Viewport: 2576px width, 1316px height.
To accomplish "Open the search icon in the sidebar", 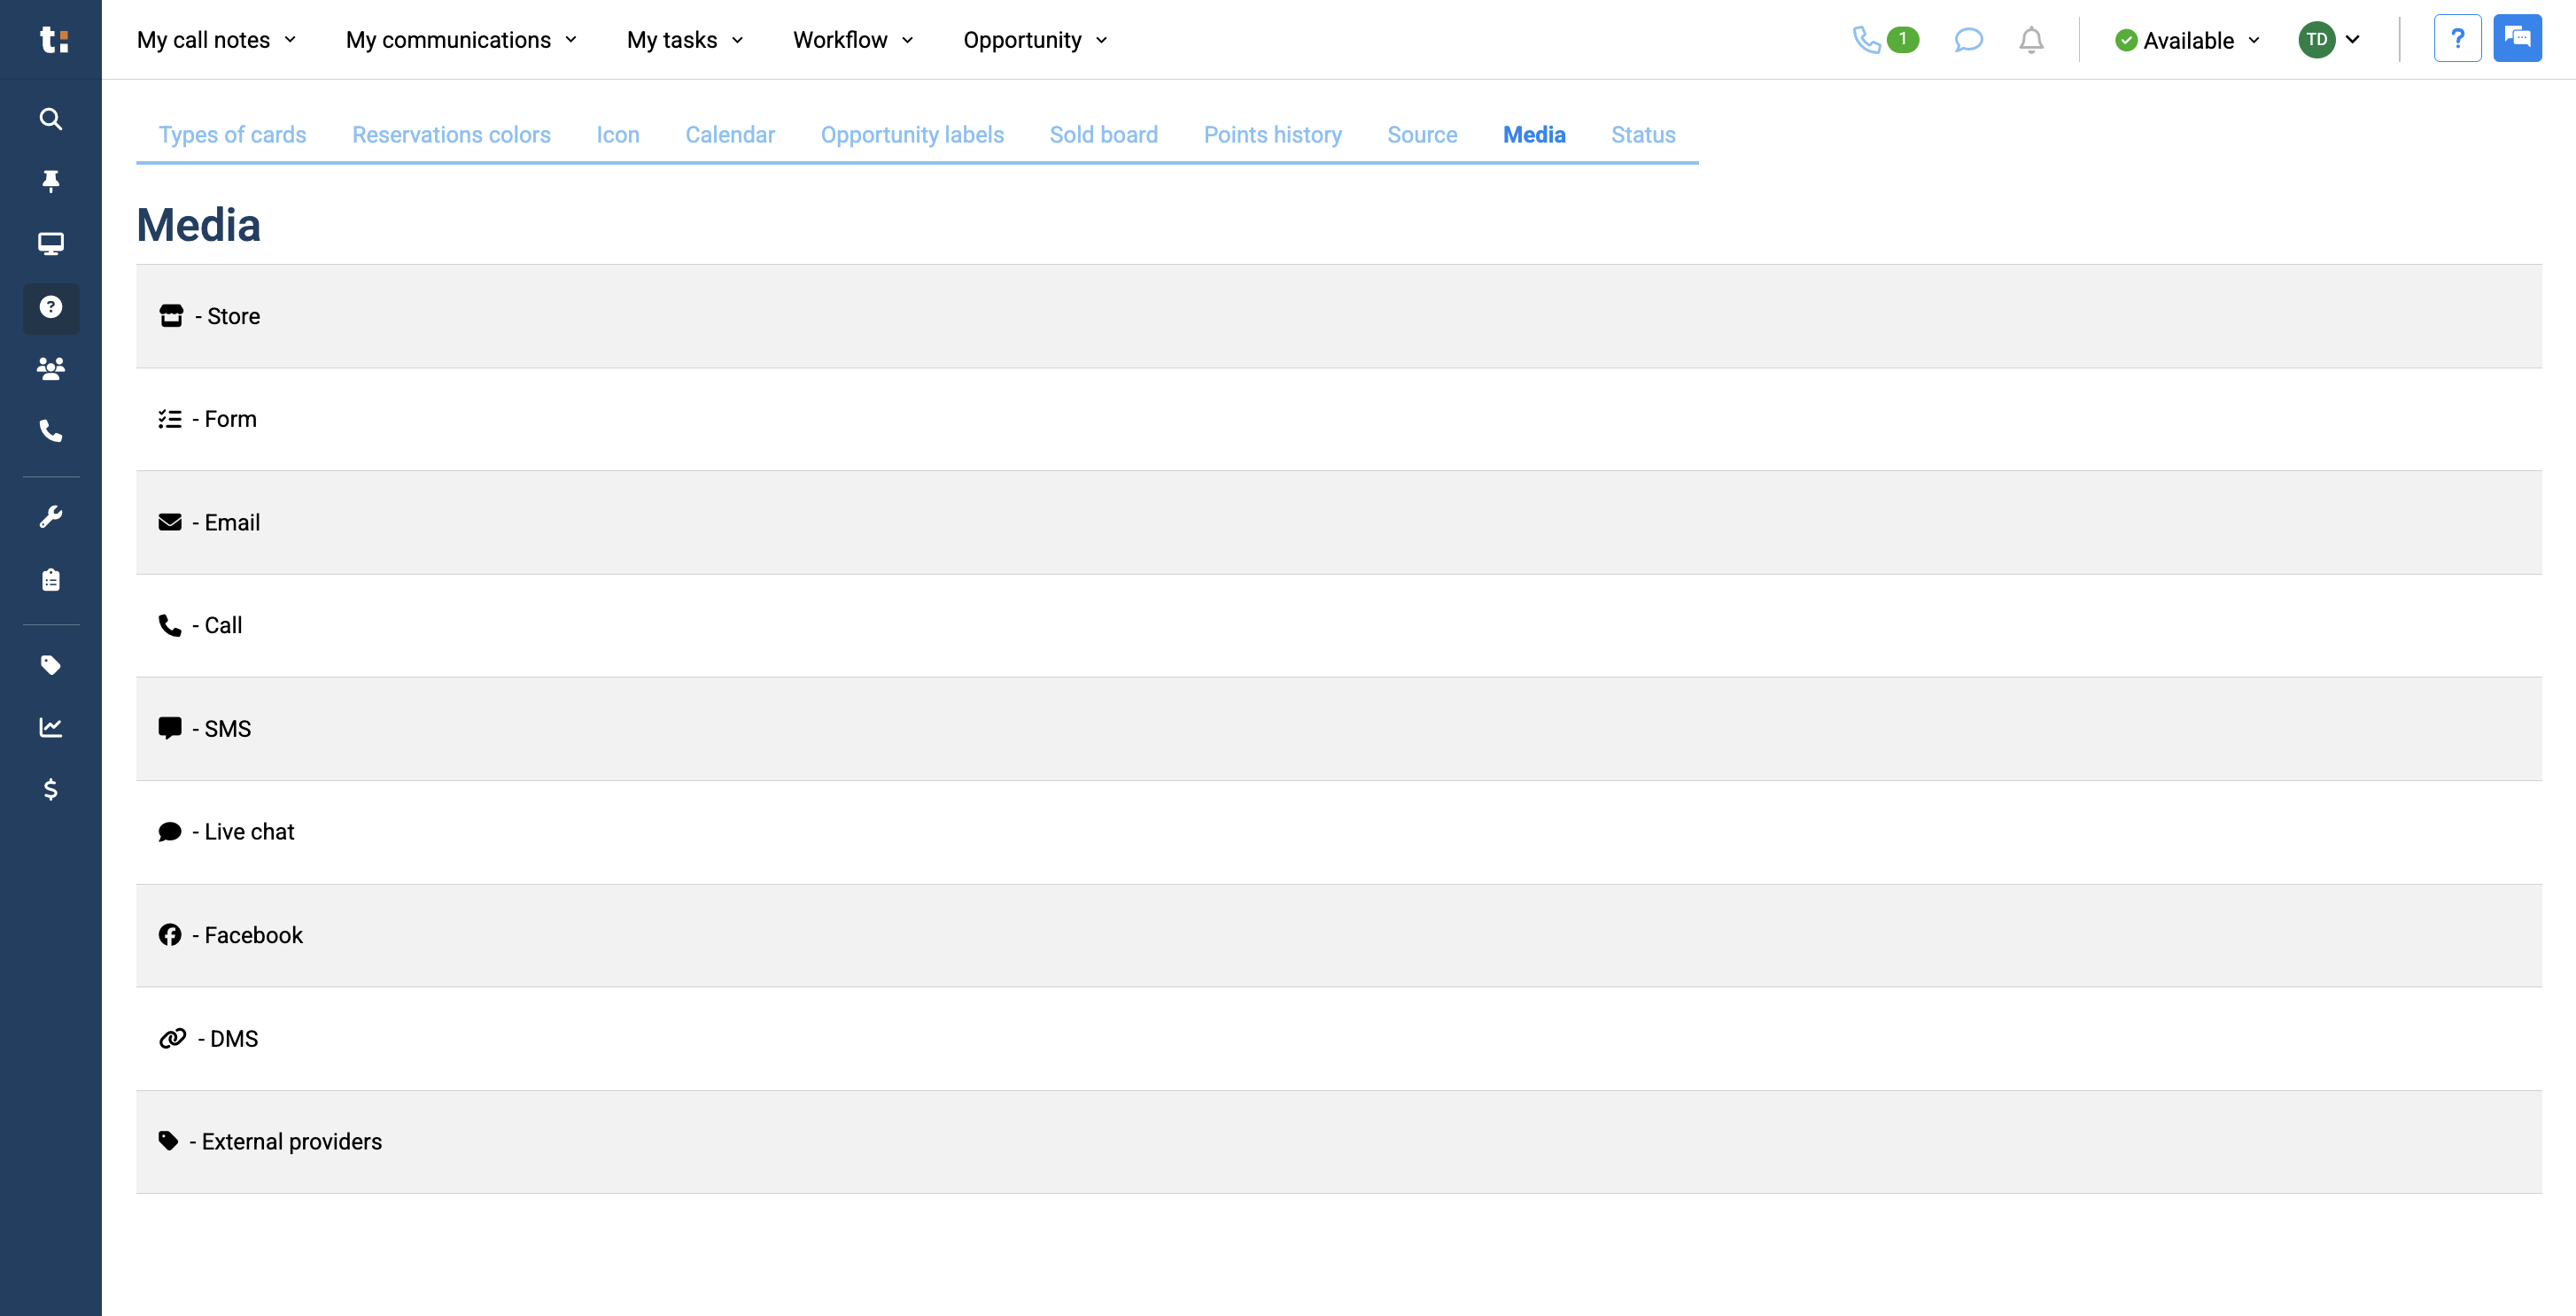I will 50,119.
